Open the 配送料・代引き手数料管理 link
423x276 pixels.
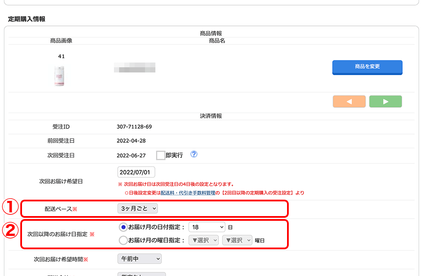(188, 193)
